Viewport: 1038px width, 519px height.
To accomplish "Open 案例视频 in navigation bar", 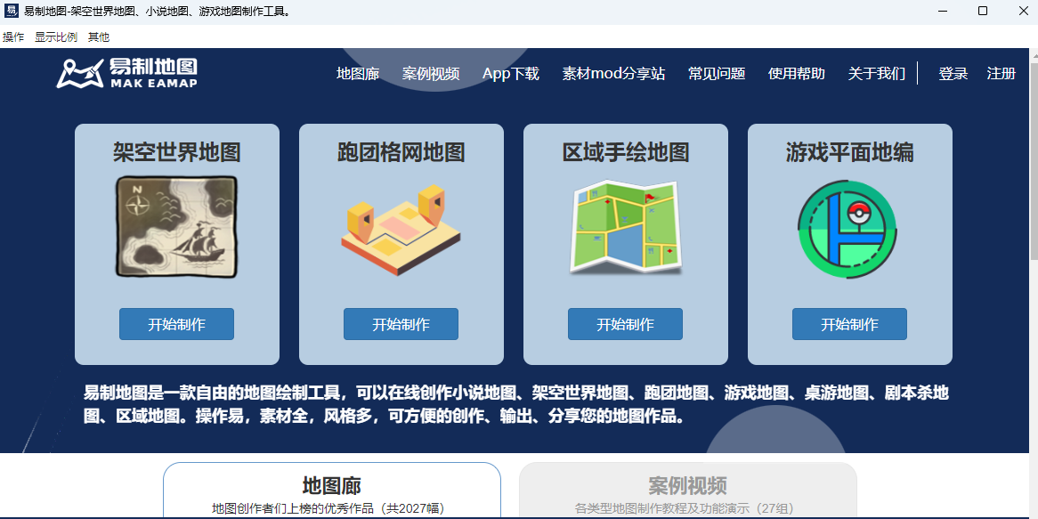I will (x=431, y=74).
